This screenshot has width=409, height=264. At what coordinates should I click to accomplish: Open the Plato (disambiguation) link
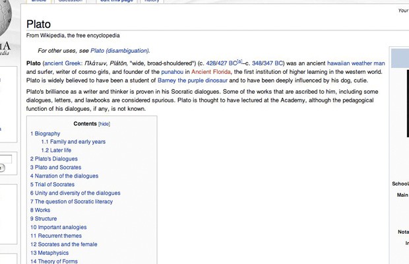pos(120,51)
